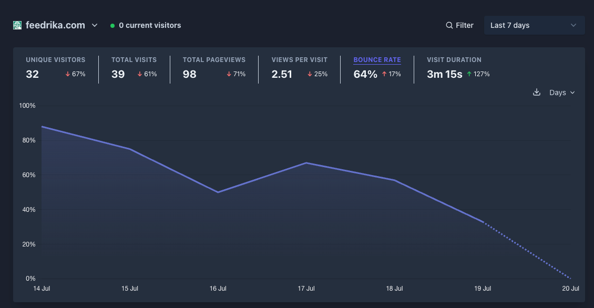Click the feedrika.com site favicon

17,25
